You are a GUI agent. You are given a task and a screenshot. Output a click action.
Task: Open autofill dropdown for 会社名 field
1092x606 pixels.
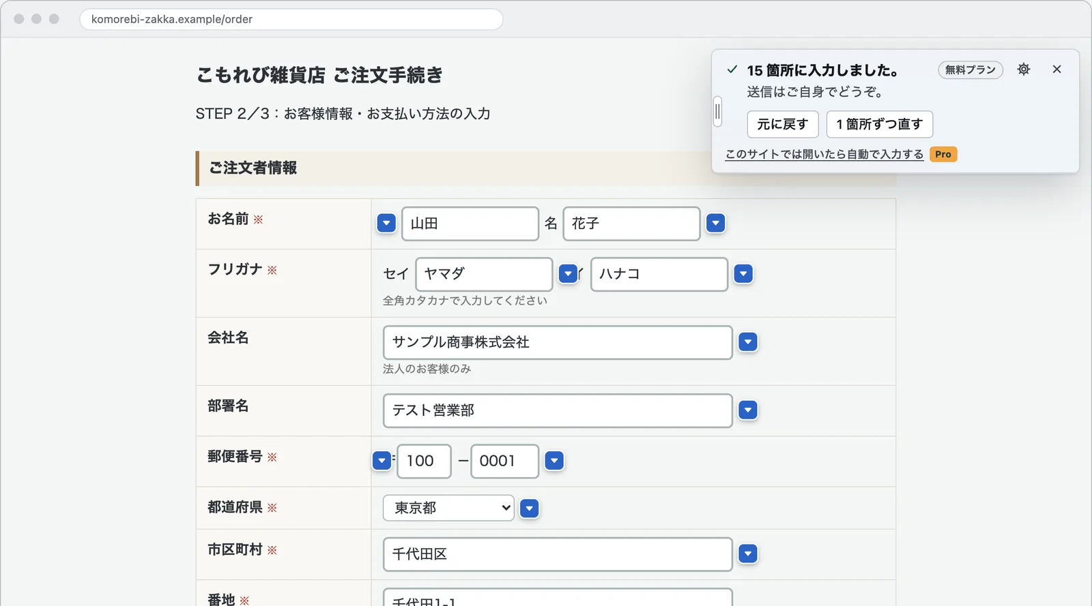(x=748, y=342)
